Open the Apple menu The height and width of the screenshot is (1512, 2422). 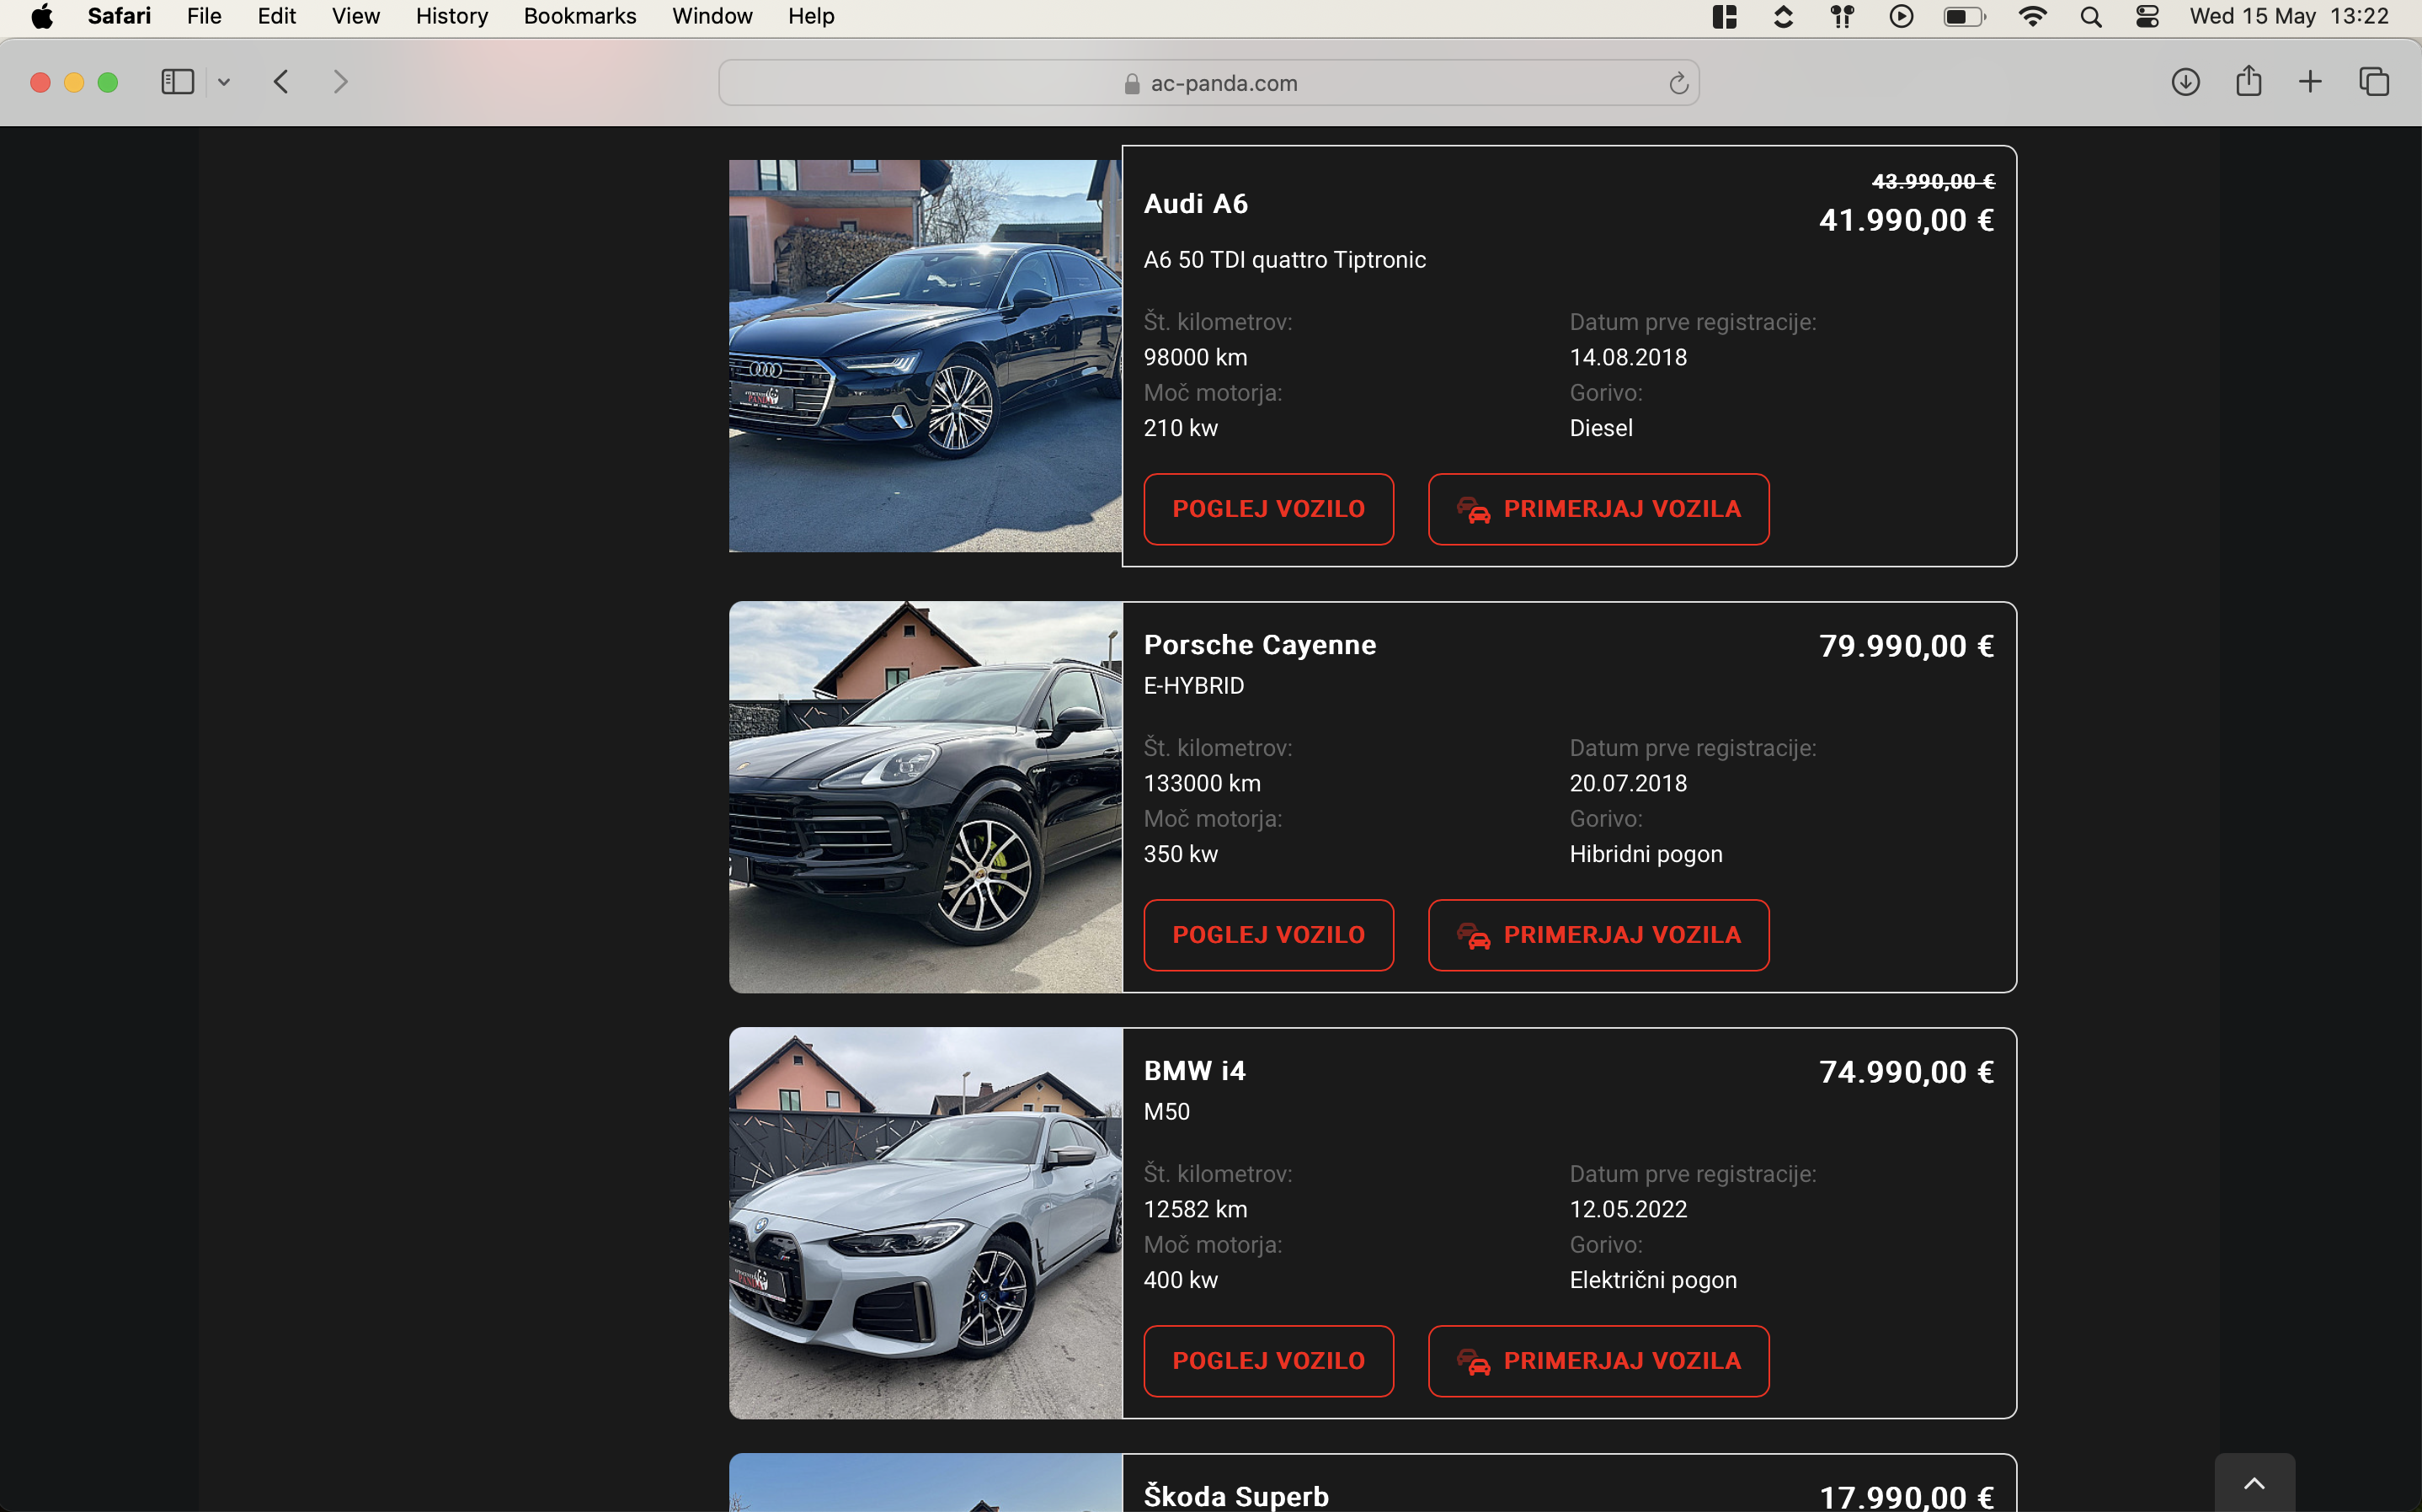pos(41,16)
